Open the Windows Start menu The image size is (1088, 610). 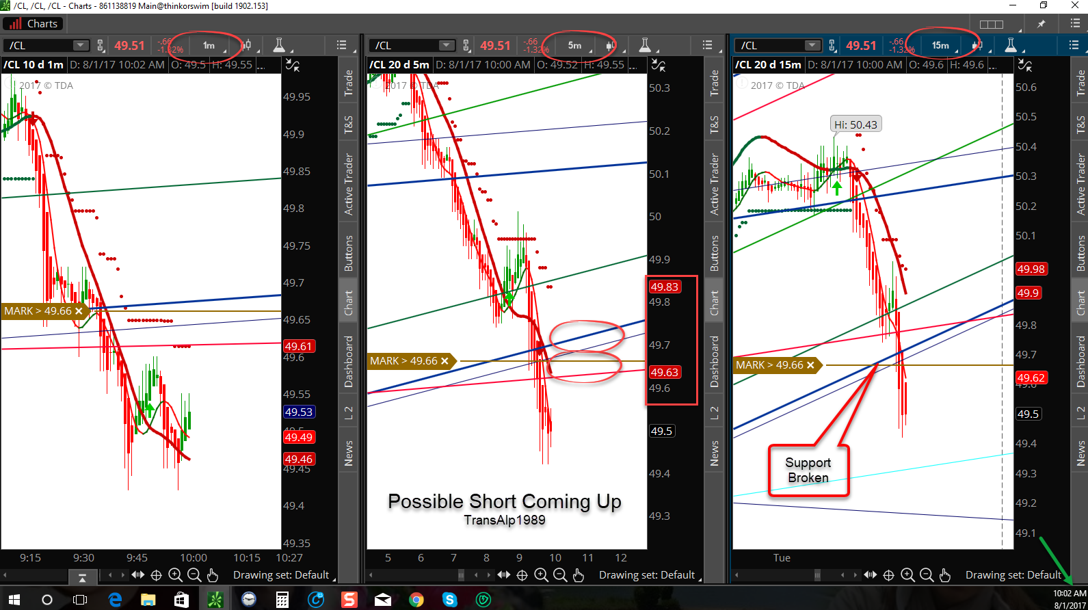14,600
